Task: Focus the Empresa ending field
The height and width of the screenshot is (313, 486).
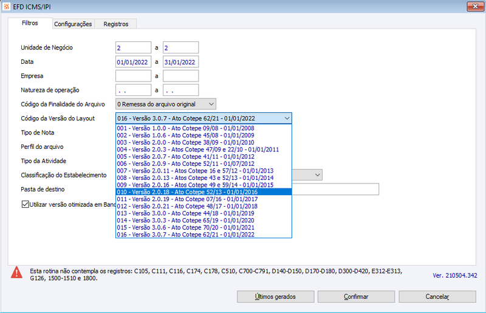Action: pyautogui.click(x=180, y=76)
